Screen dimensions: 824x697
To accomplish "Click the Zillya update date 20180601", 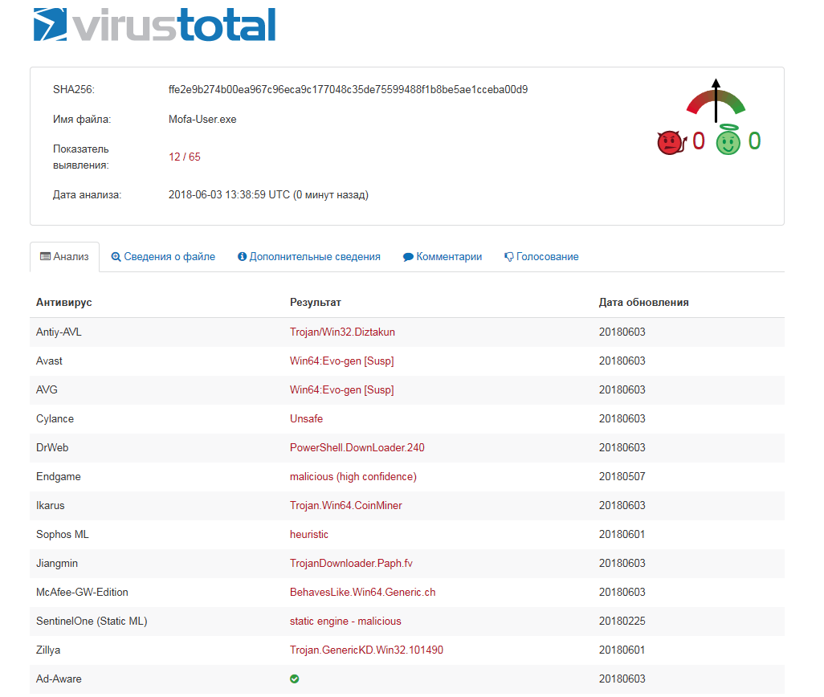I will pyautogui.click(x=622, y=650).
